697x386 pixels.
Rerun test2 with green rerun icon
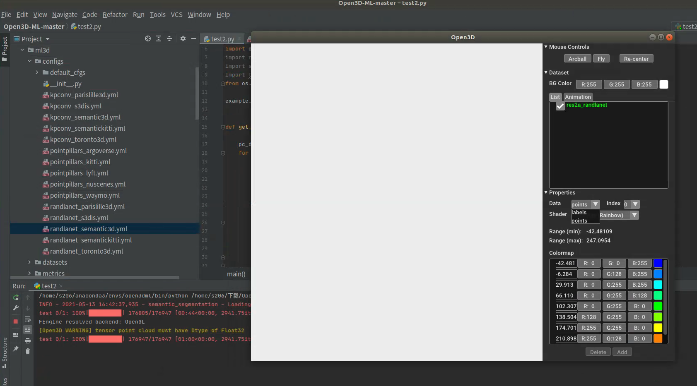(16, 297)
